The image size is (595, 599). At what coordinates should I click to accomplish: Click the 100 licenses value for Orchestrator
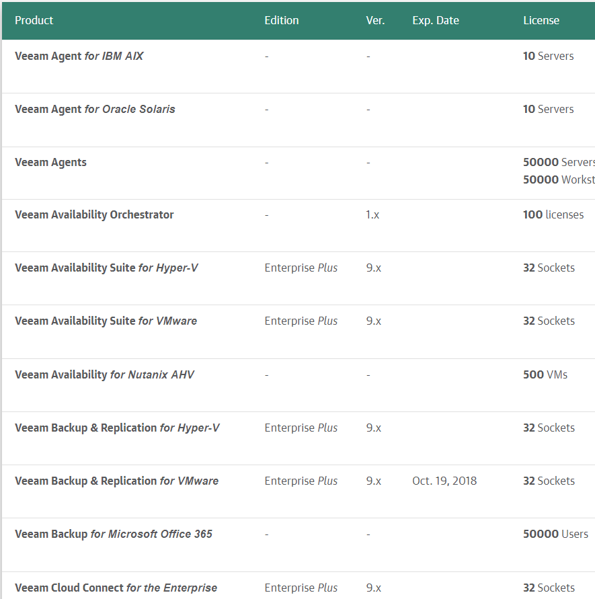coord(553,214)
